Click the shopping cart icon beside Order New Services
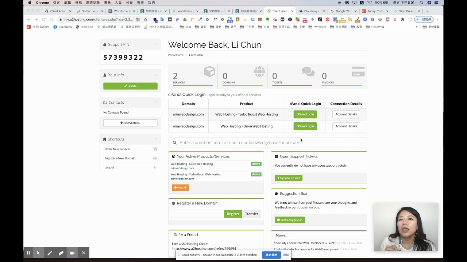Image resolution: width=467 pixels, height=262 pixels. (x=155, y=149)
